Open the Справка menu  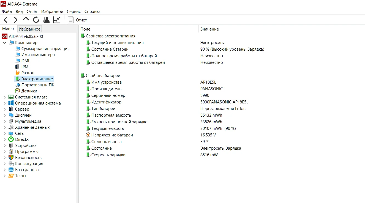92,12
